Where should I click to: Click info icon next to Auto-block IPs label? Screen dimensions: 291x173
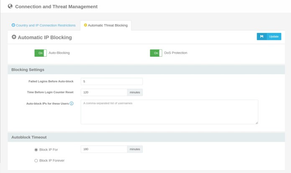coord(72,103)
